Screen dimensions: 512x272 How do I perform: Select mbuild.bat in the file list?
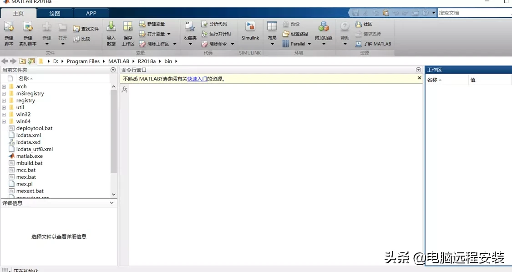click(30, 163)
